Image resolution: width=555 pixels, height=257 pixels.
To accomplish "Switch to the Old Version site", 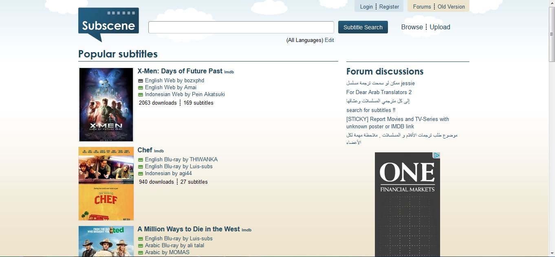I will click(451, 7).
